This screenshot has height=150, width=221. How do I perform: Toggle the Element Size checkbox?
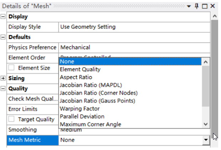pyautogui.click(x=12, y=68)
